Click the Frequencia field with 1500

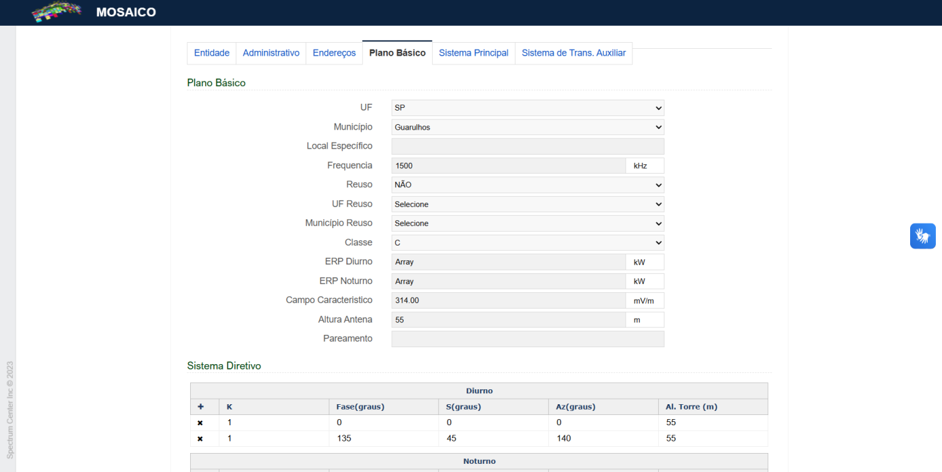pyautogui.click(x=509, y=165)
